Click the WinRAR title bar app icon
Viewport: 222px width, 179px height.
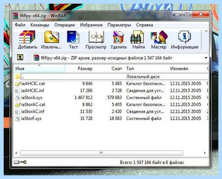click(x=15, y=16)
